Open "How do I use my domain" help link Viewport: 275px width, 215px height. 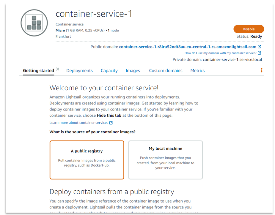pyautogui.click(x=220, y=53)
